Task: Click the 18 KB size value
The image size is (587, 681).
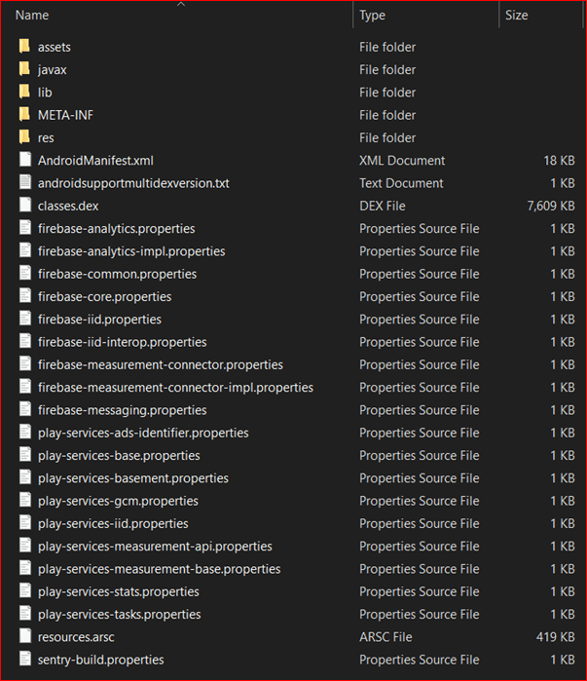Action: click(x=559, y=161)
